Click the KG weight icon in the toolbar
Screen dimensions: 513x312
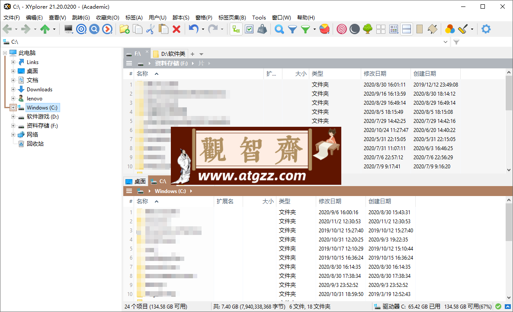[262, 29]
